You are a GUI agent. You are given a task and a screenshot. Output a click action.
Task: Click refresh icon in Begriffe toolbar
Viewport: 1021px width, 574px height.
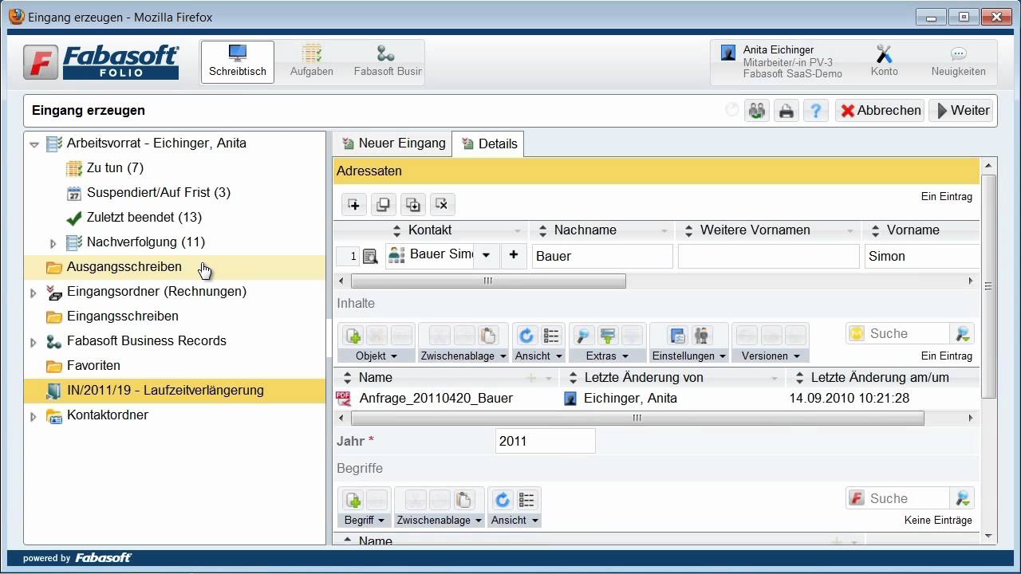(502, 500)
